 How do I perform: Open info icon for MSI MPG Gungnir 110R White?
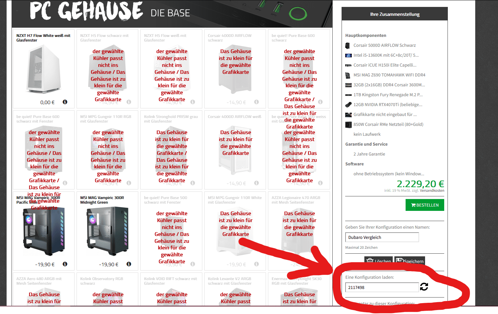256,264
